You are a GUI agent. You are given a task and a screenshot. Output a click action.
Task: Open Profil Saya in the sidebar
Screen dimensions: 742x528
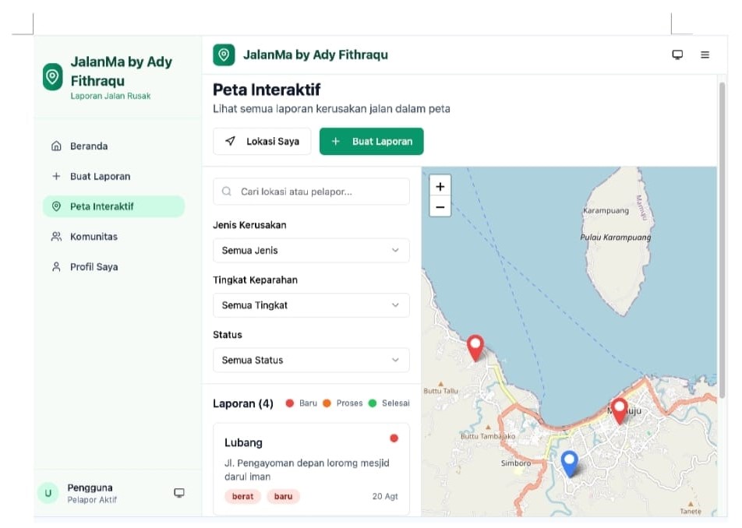[94, 267]
